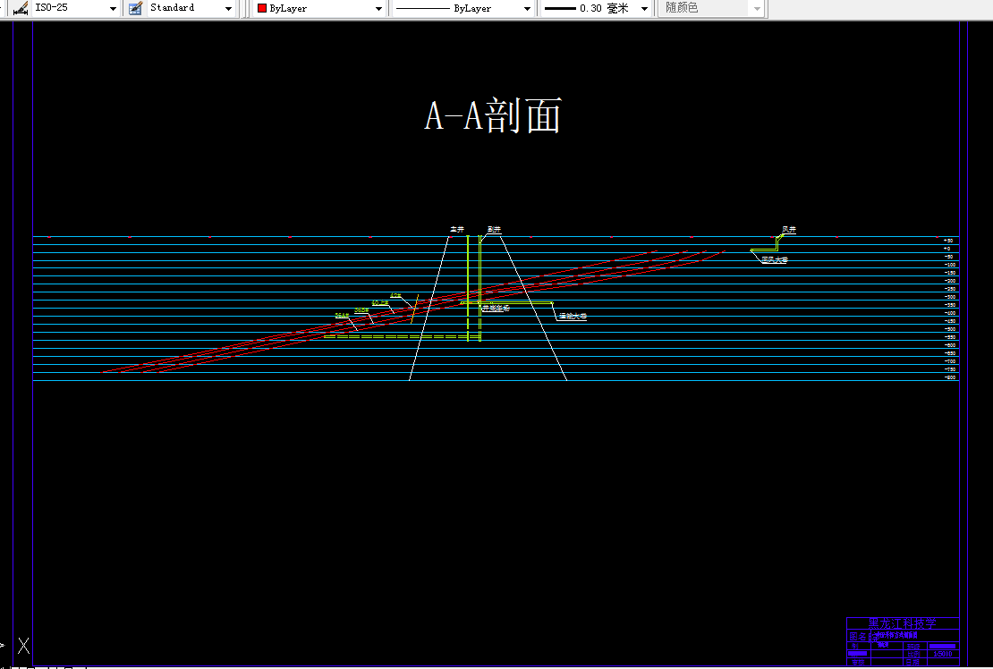This screenshot has height=669, width=993.
Task: Select the 图名 cell in title block
Action: coord(858,636)
